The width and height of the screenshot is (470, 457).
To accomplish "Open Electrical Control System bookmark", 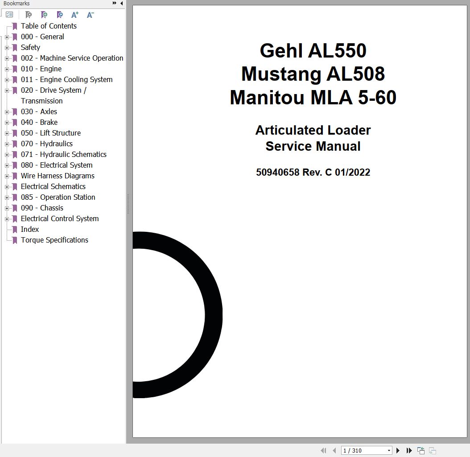I will point(60,219).
